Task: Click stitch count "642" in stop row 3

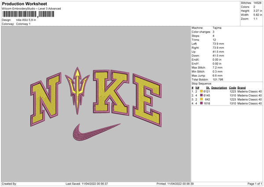Action: coord(207,99)
